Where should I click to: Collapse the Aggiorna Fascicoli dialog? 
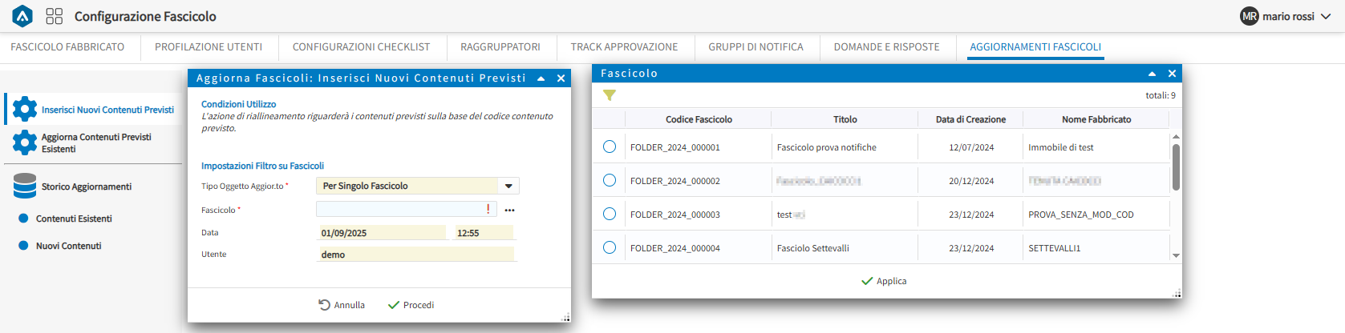pos(541,78)
